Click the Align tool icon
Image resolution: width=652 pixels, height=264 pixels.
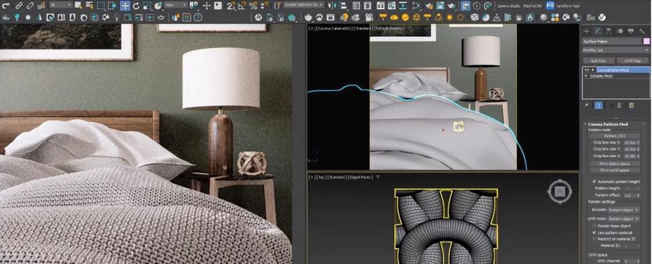(x=343, y=6)
